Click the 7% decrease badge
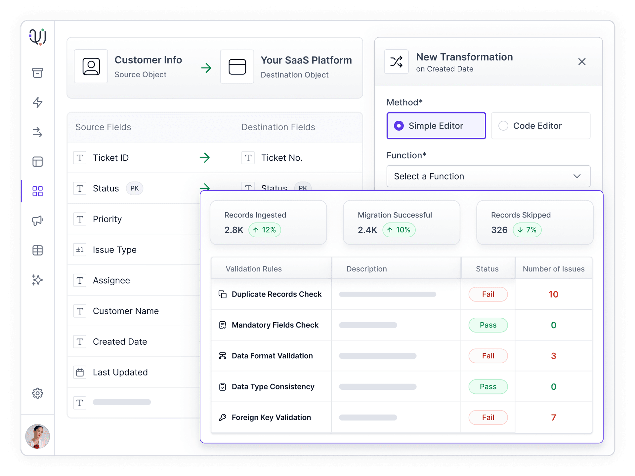This screenshot has height=476, width=635. pos(527,230)
